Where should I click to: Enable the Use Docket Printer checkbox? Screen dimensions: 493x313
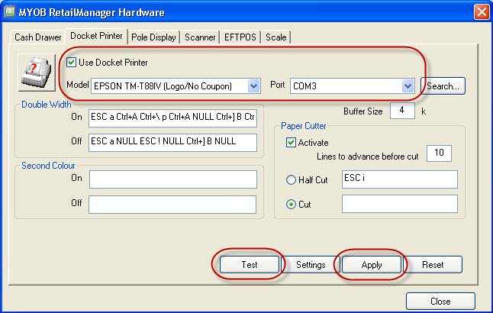72,62
